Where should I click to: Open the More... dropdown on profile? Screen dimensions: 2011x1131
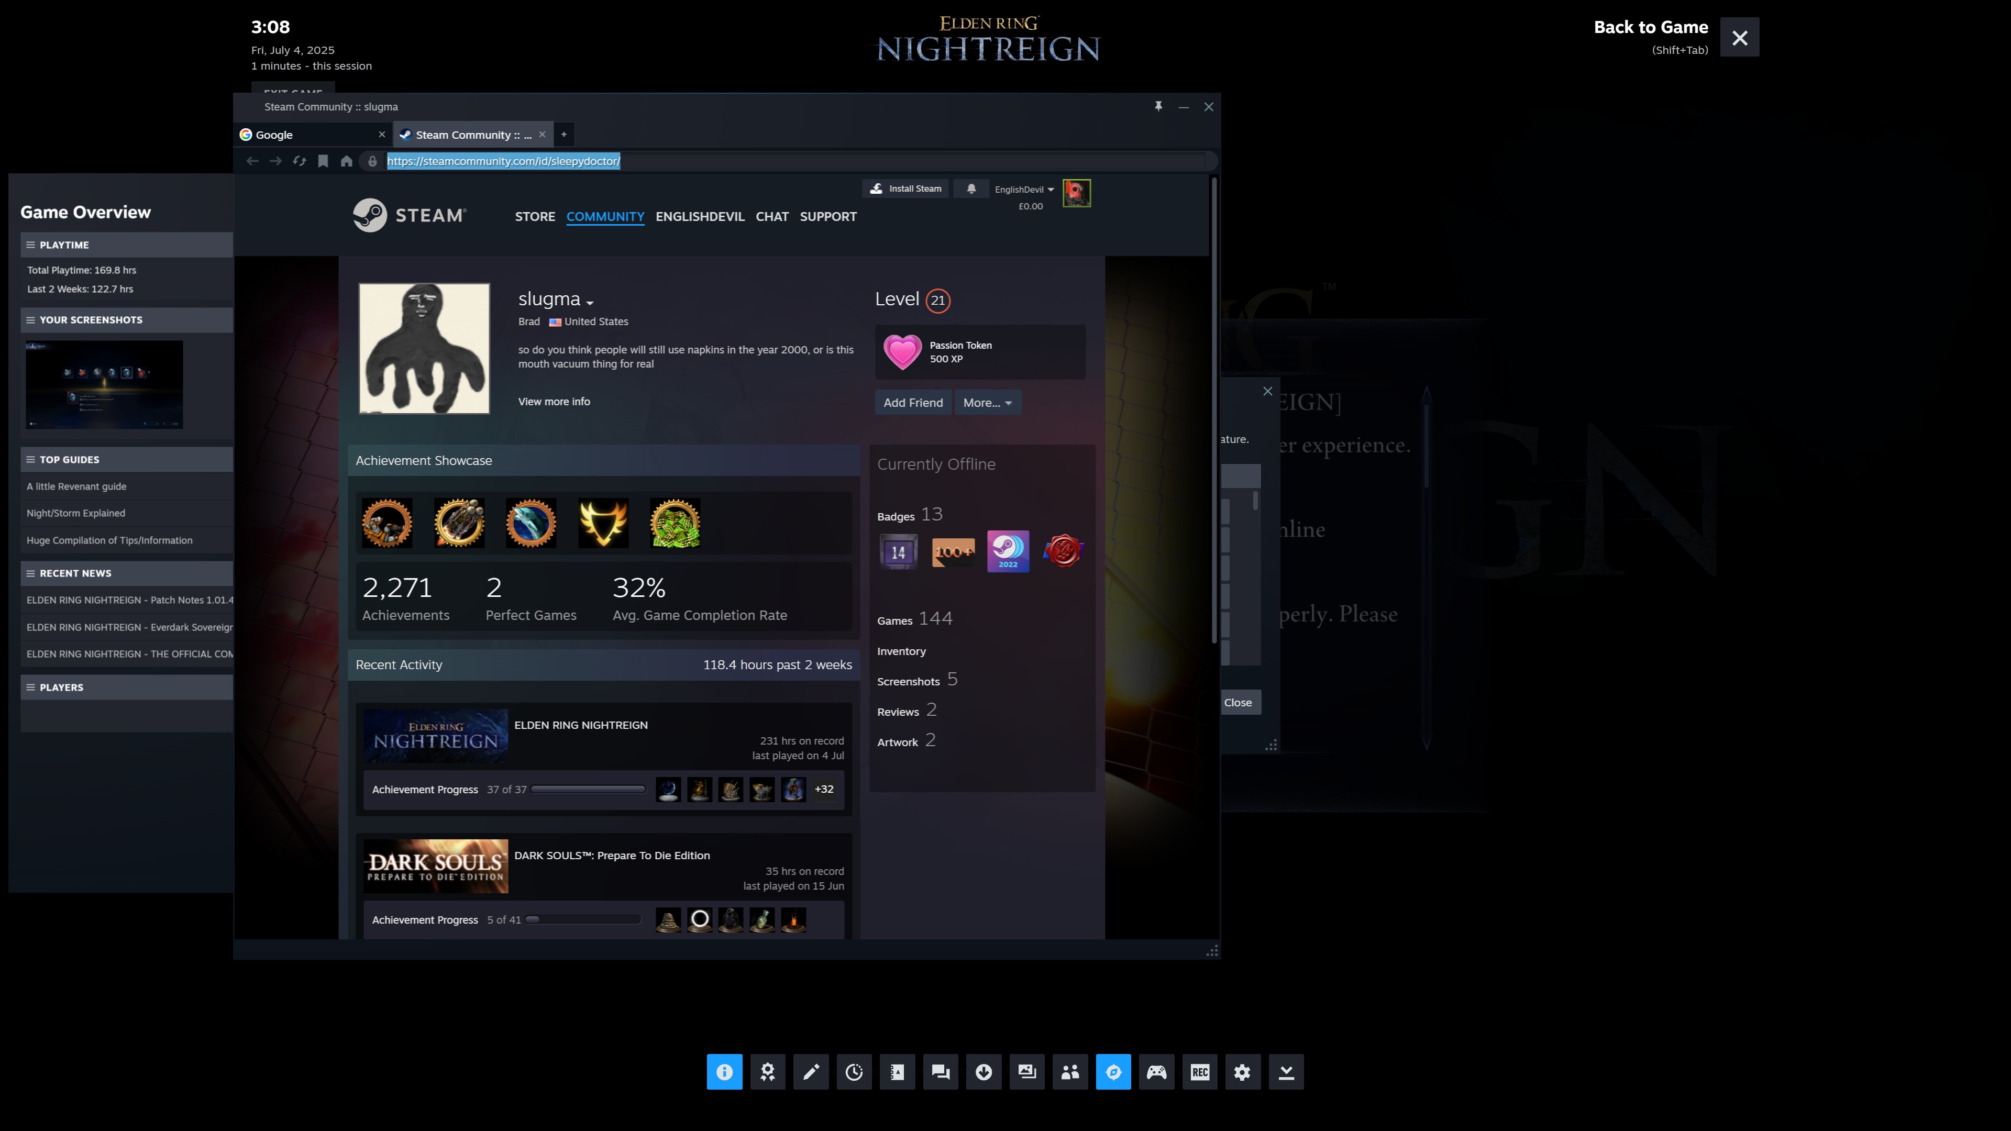(x=988, y=403)
